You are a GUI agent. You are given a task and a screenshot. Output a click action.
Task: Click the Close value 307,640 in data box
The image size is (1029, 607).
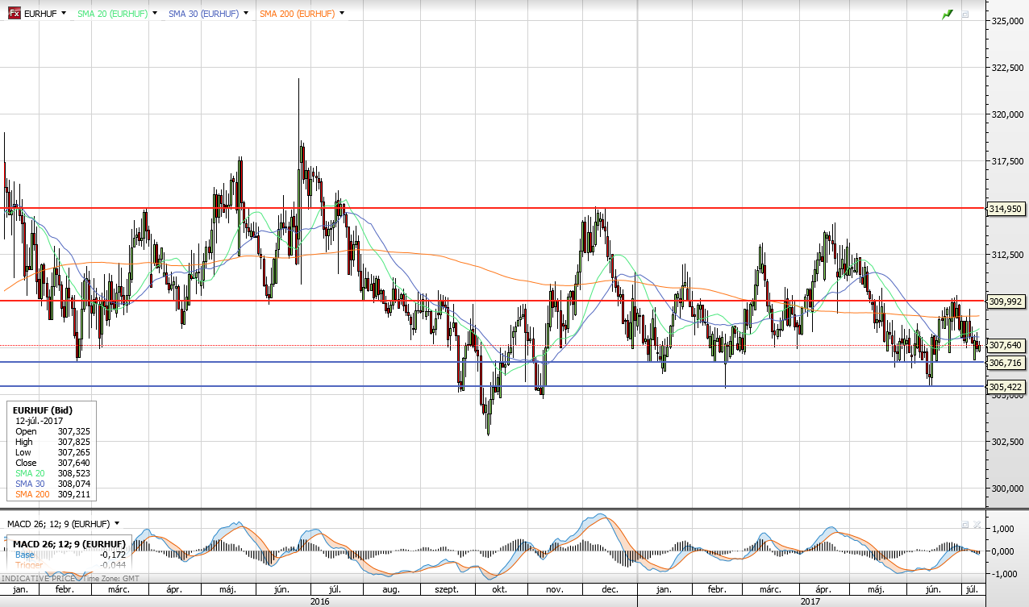coord(73,463)
